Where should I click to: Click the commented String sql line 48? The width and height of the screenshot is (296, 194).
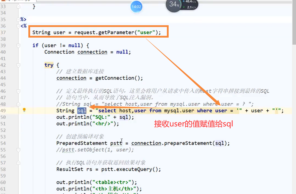pos(155,104)
